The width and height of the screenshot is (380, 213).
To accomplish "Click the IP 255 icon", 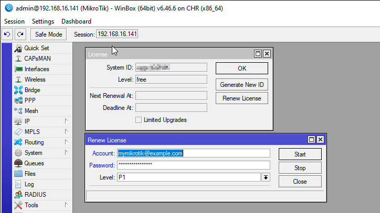I will pos(18,121).
